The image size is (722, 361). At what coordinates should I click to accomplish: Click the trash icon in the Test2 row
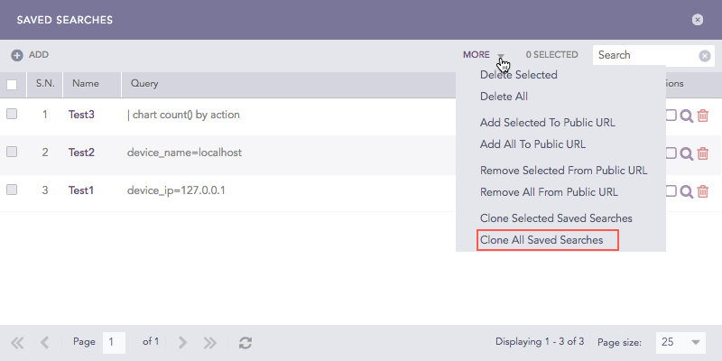(x=703, y=153)
